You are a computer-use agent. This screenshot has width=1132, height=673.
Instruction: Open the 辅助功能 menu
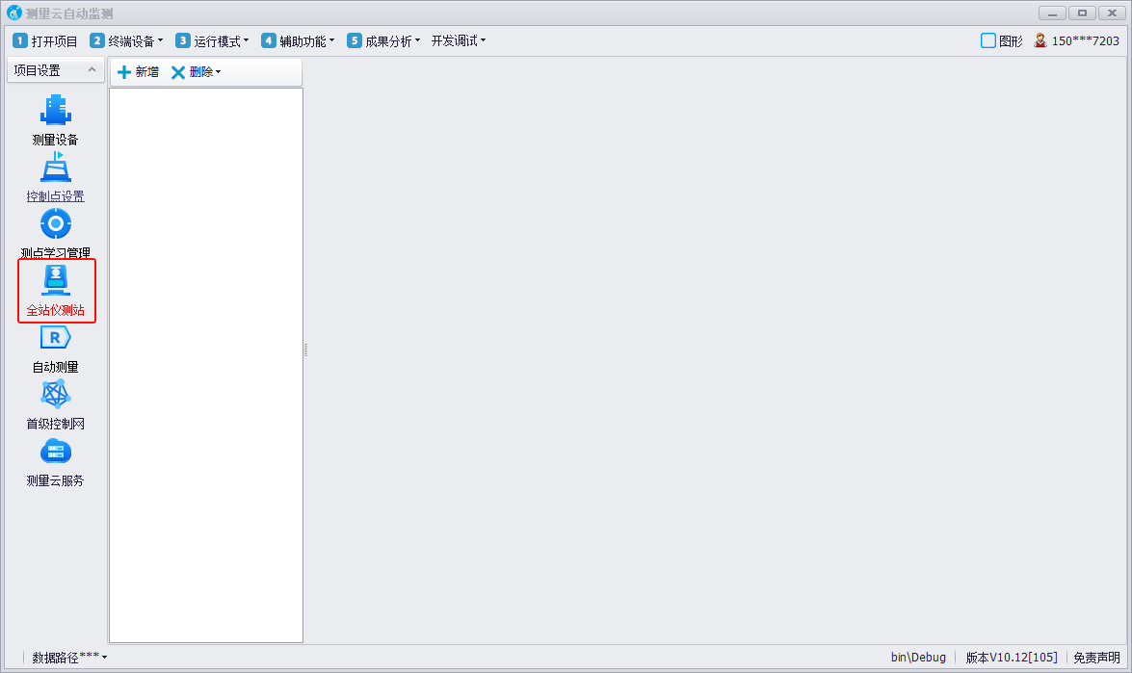pos(299,41)
